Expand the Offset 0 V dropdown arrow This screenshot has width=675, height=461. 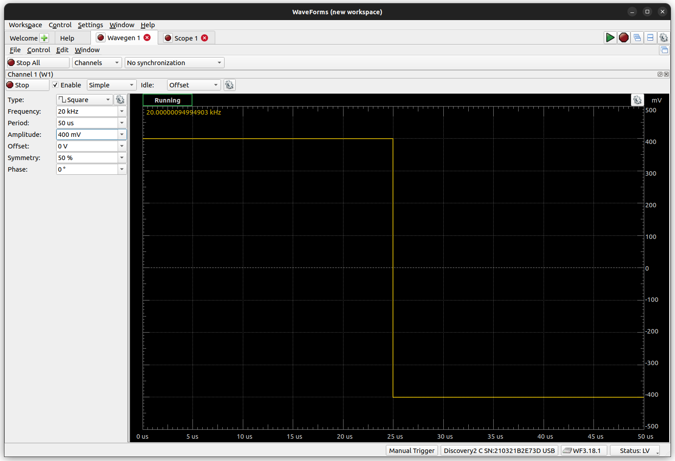click(122, 146)
